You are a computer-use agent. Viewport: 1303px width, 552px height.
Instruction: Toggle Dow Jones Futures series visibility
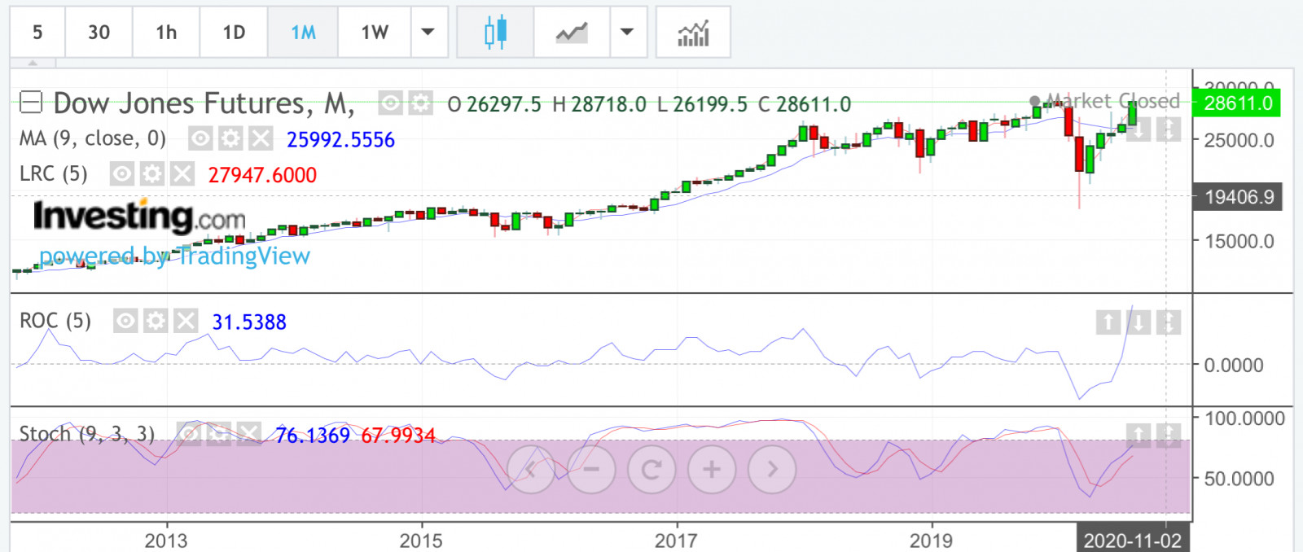click(391, 103)
